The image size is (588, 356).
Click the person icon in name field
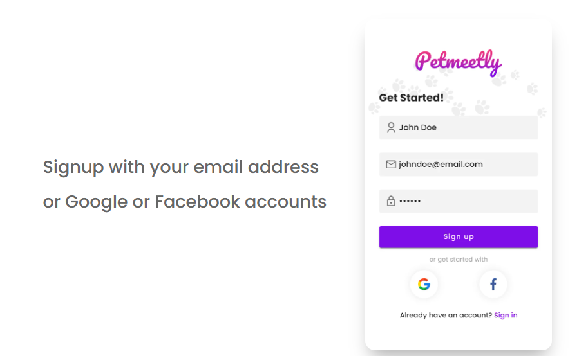391,128
